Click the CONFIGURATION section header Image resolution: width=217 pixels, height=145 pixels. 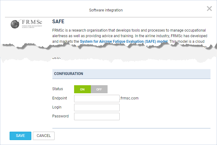click(x=131, y=74)
